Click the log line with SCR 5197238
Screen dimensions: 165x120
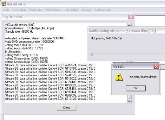(50, 72)
